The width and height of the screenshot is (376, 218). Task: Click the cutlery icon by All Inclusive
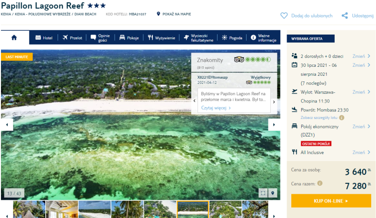295,152
